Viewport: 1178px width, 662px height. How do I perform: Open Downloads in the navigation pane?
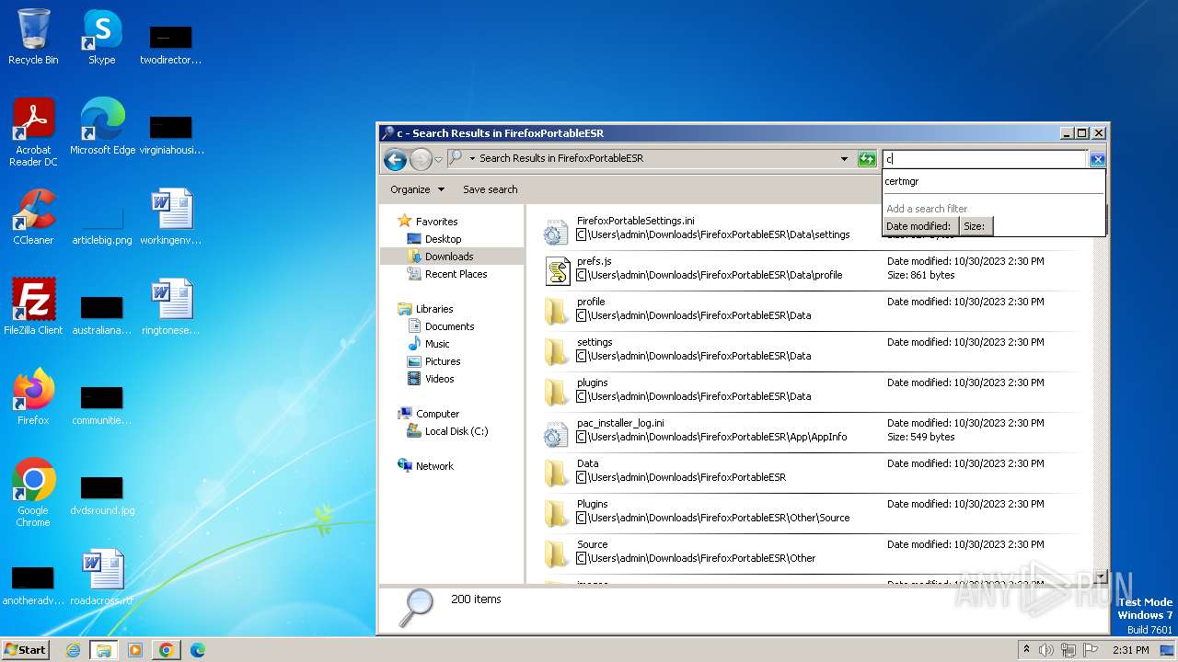449,257
